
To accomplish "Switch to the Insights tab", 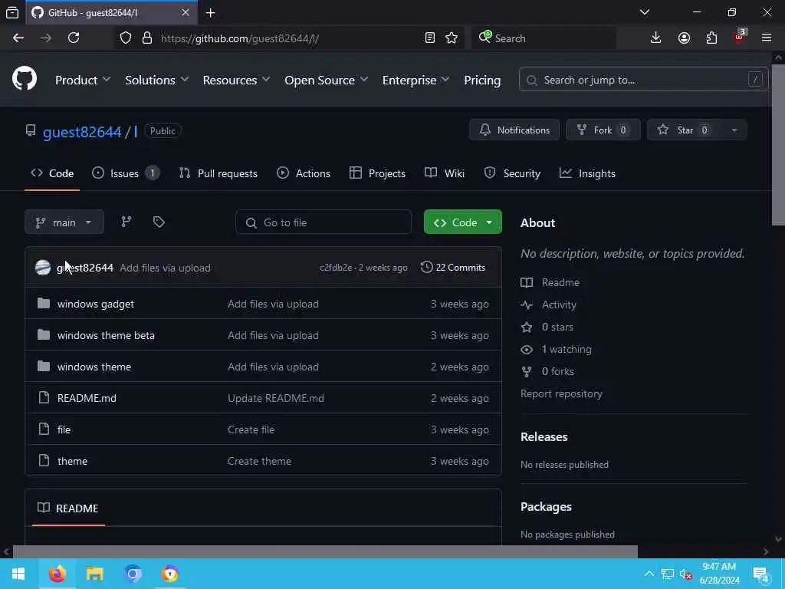I will [x=587, y=173].
